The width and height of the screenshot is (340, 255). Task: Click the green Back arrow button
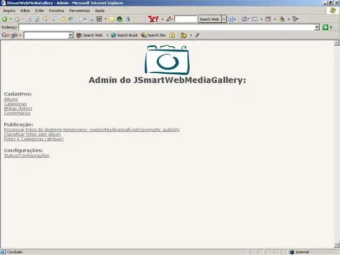[5, 19]
